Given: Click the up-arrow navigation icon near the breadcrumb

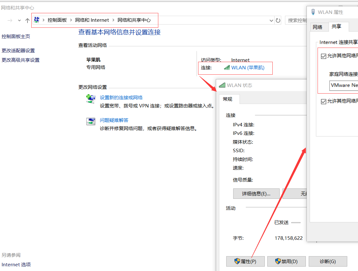Looking at the screenshot, I should [x=27, y=20].
